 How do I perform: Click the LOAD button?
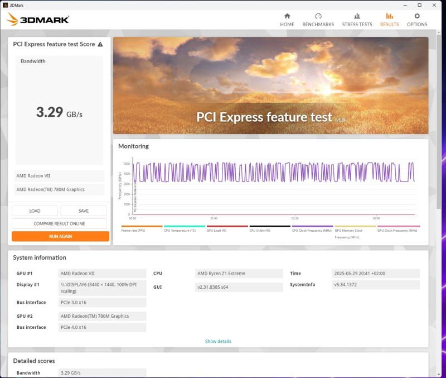pos(35,211)
